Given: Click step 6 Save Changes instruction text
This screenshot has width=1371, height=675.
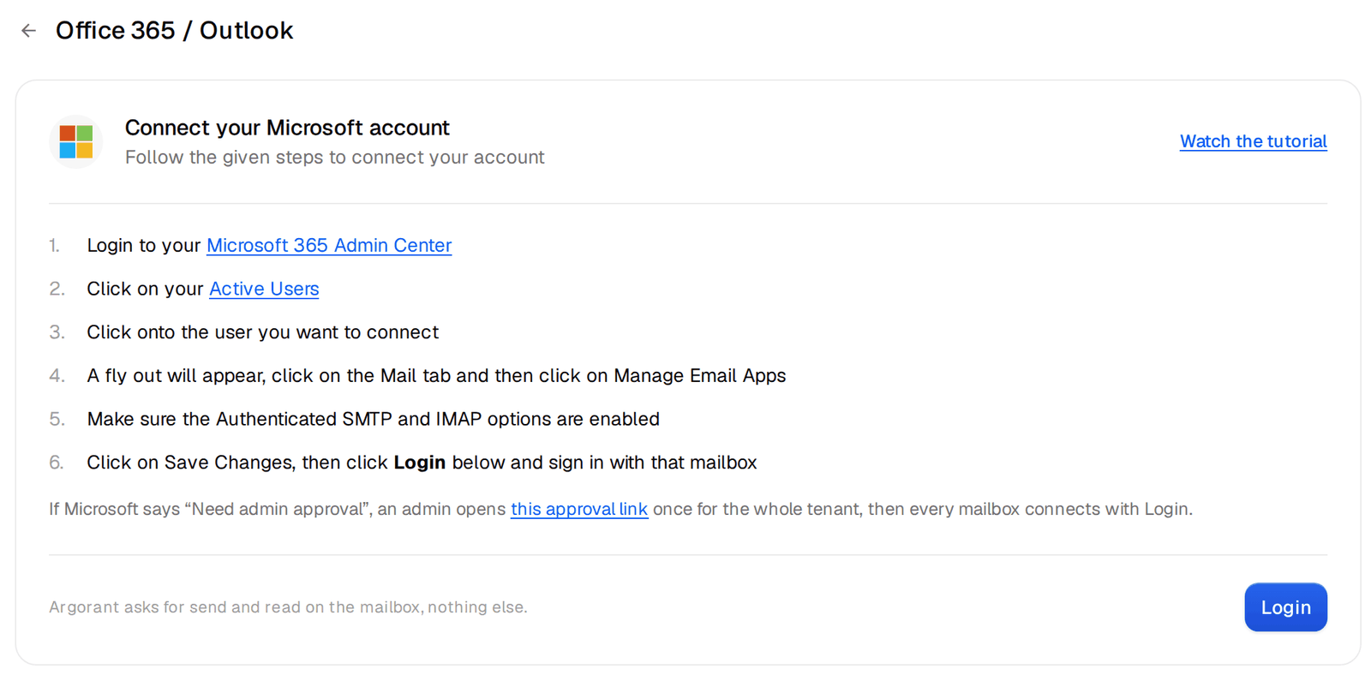Looking at the screenshot, I should [422, 463].
